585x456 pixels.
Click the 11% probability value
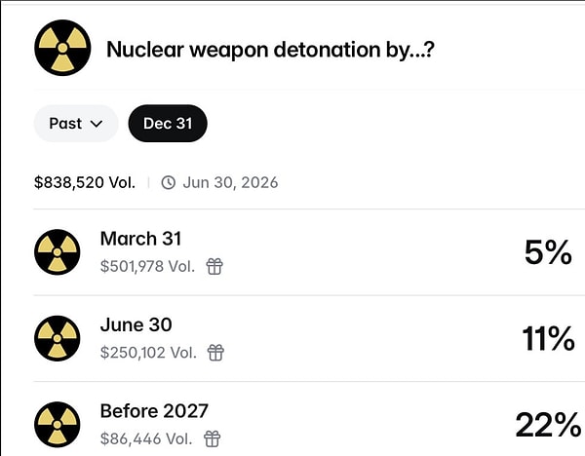pos(547,338)
